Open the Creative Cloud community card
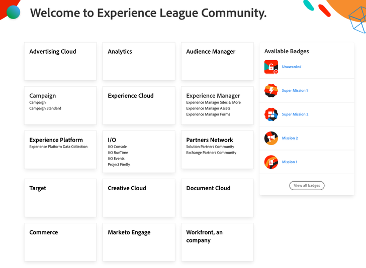The width and height of the screenshot is (366, 268). pos(139,198)
